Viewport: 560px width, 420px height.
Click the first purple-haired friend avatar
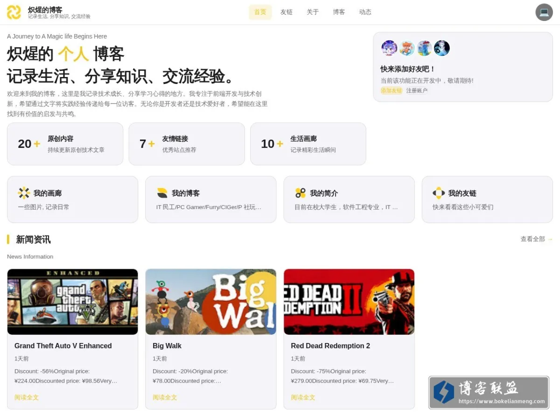(389, 48)
